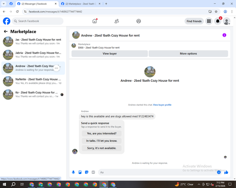
Task: Click the chat title Andrew 2bed 1bath Cozy House
Action: tap(110, 35)
